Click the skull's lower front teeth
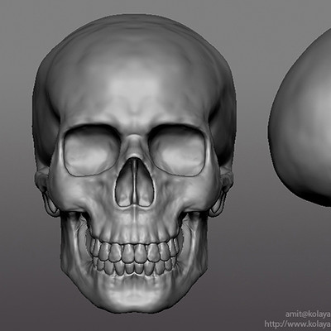The height and width of the screenshot is (331, 331). (x=134, y=268)
